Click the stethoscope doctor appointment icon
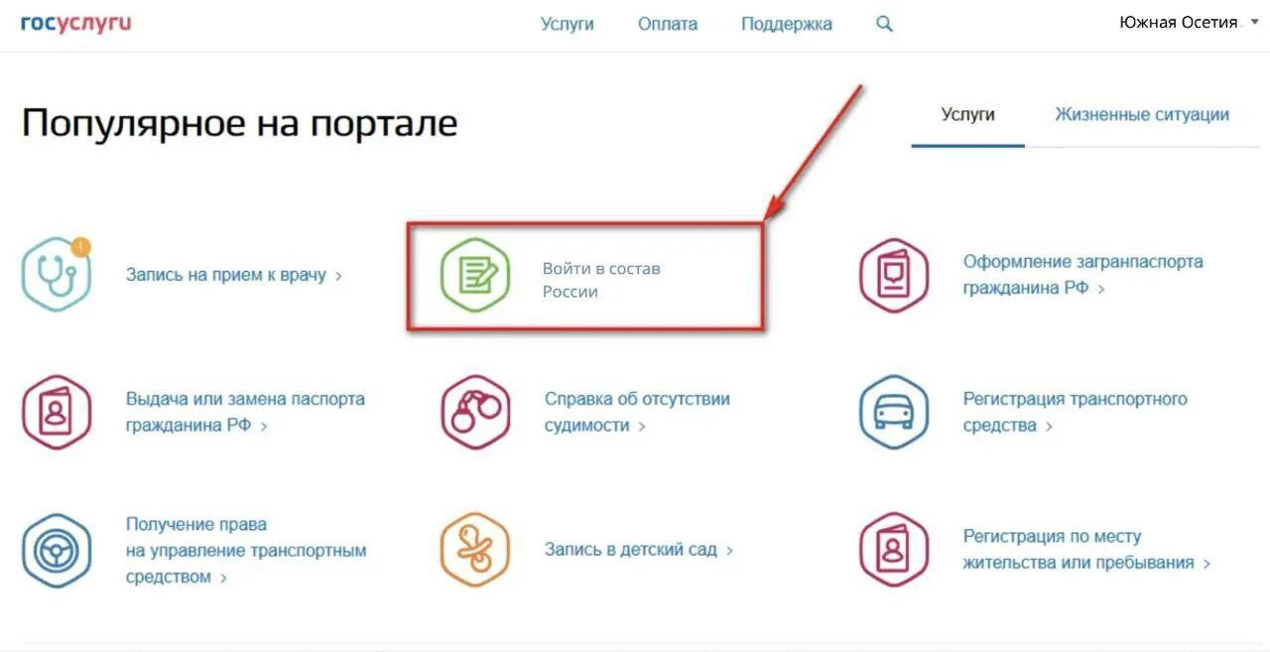 (x=57, y=275)
